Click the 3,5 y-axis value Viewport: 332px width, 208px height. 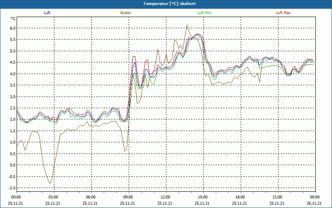[x=13, y=85]
